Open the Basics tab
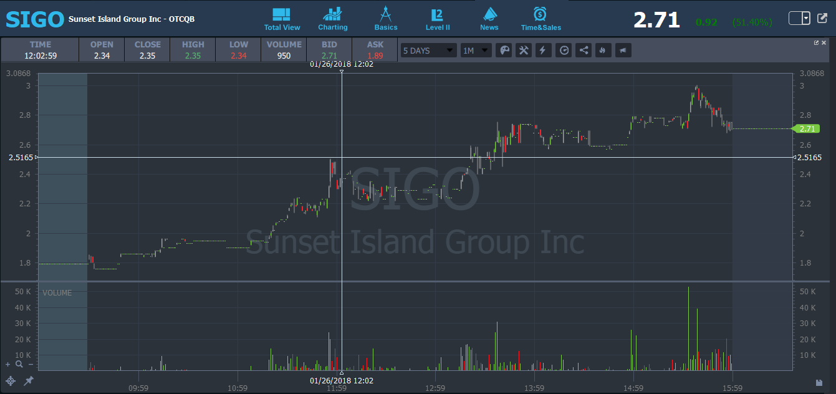 [385, 19]
